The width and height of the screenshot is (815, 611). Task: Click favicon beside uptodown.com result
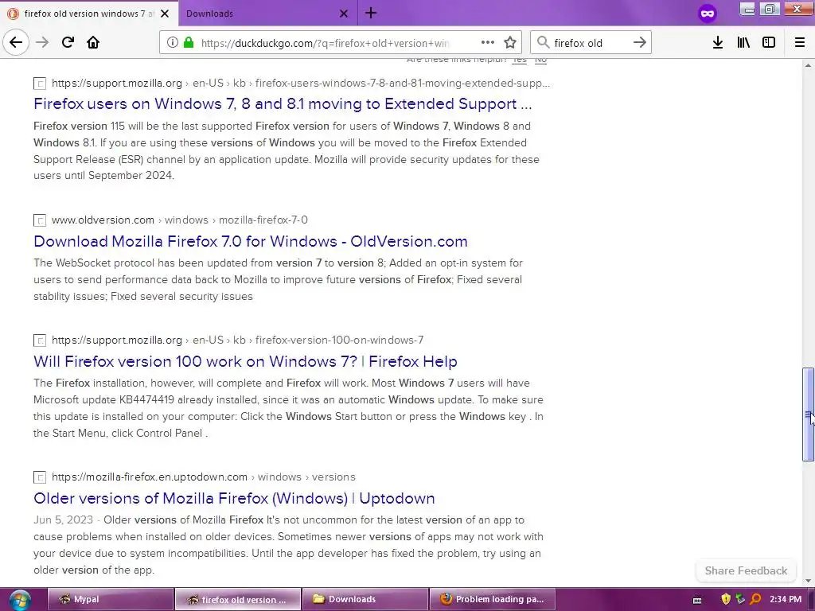[40, 477]
